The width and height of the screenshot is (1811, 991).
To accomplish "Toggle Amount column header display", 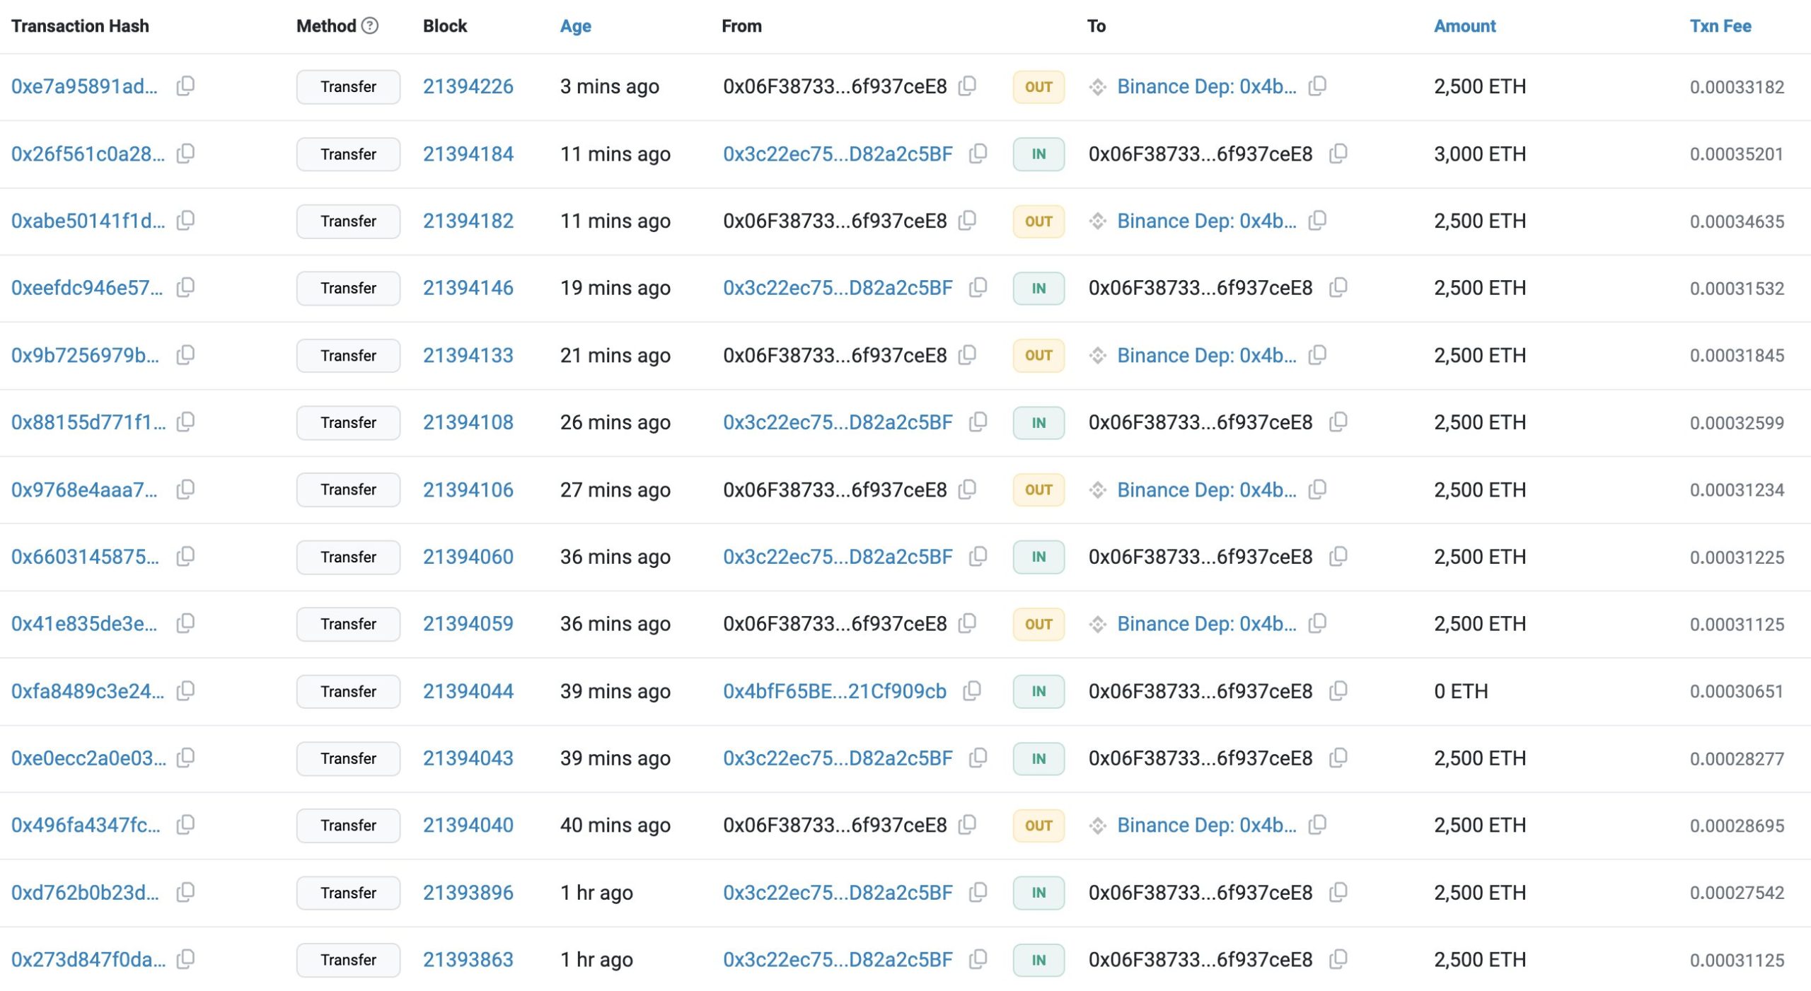I will (1464, 26).
